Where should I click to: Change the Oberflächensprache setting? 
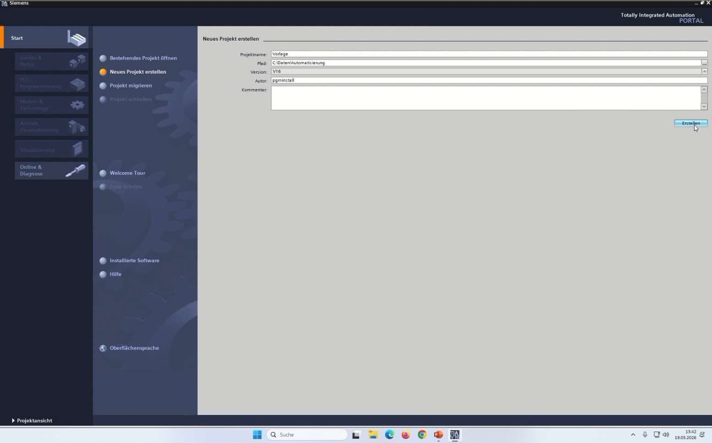(x=129, y=348)
